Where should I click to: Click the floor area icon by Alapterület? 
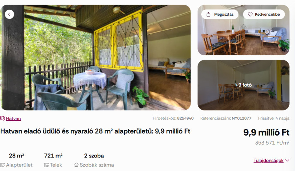pyautogui.click(x=3, y=165)
